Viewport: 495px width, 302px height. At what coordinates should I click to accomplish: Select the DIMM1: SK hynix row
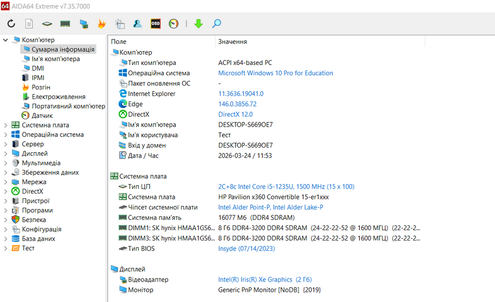point(267,228)
